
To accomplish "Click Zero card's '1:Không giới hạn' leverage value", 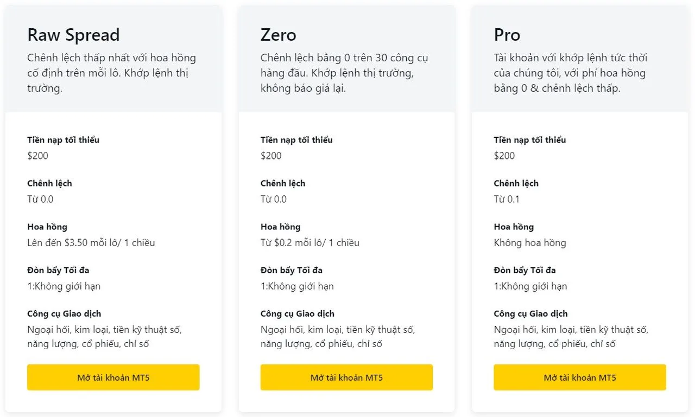I will [297, 286].
